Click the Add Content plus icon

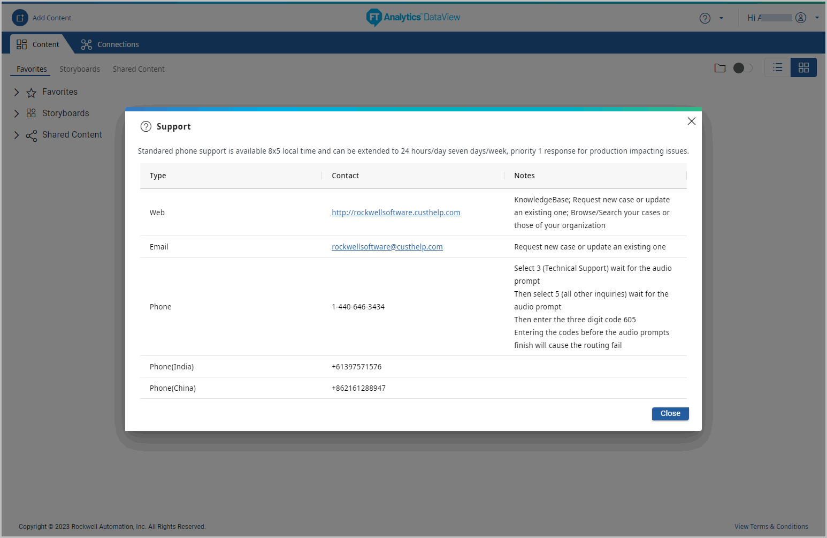(x=20, y=18)
